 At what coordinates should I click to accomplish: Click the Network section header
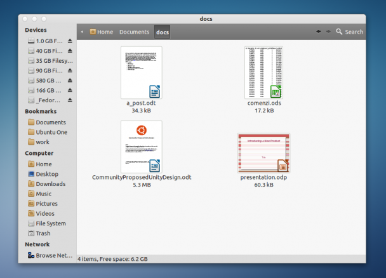point(37,244)
